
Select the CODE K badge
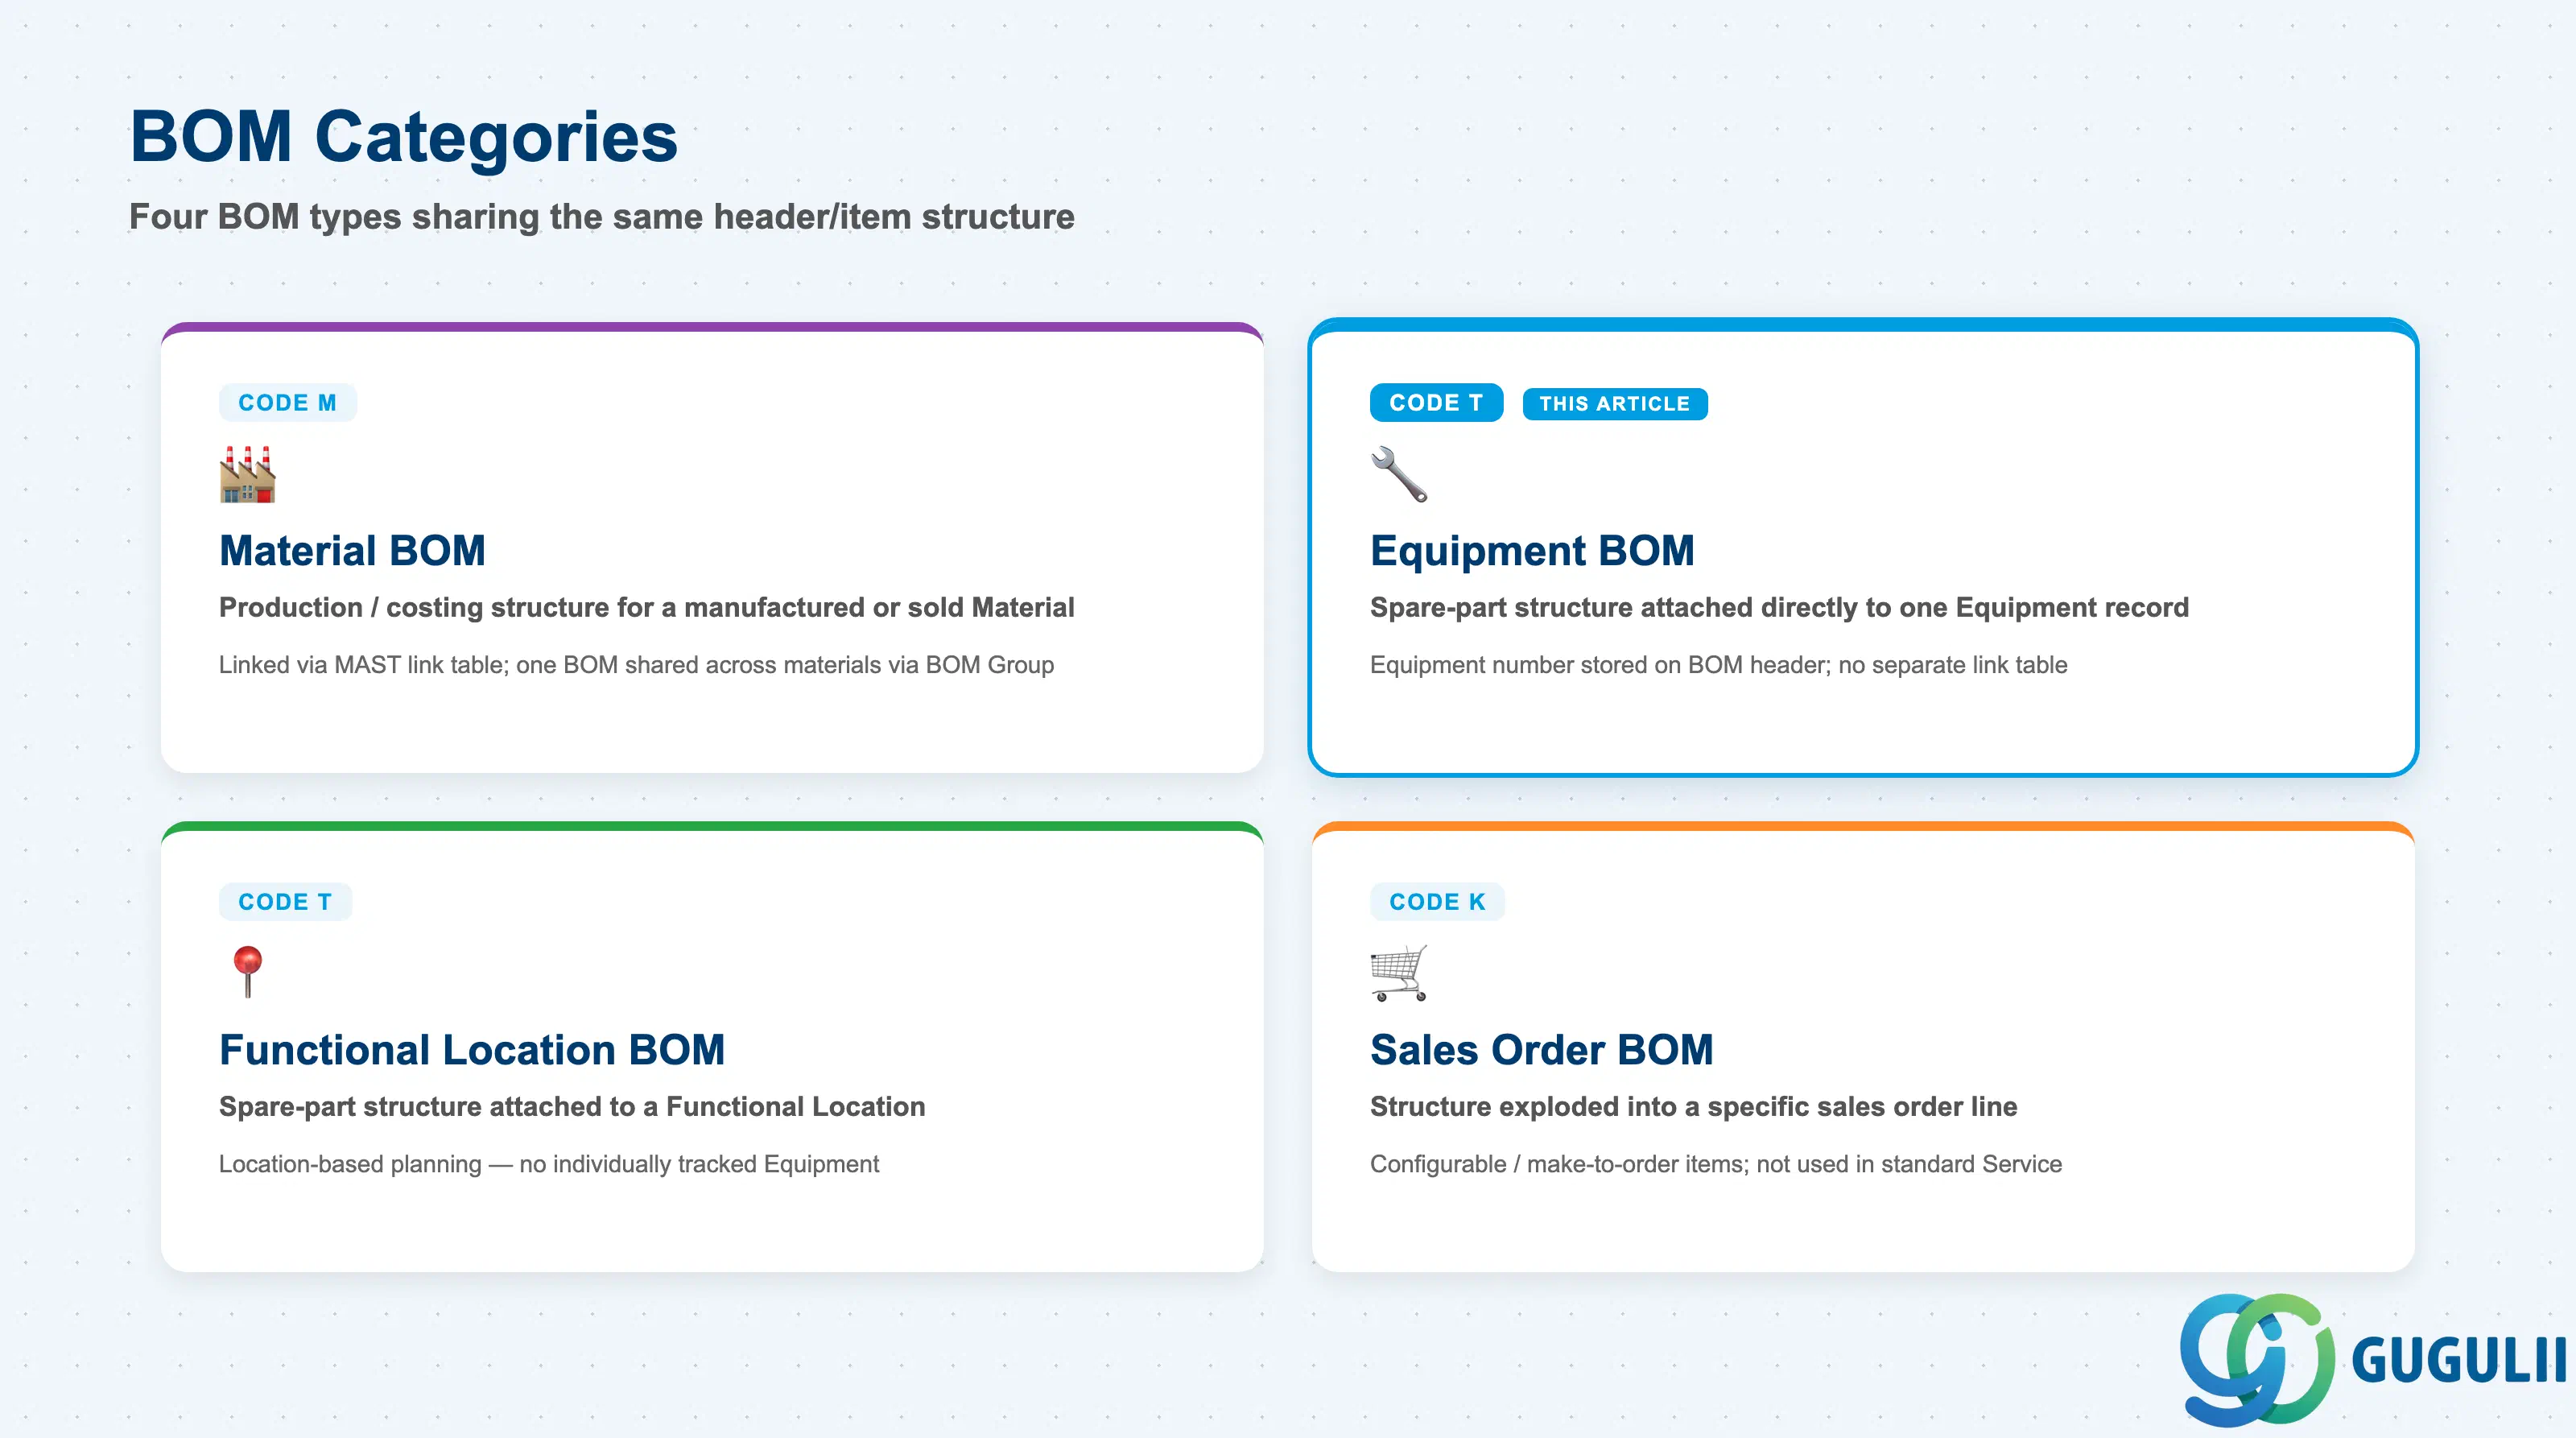(x=1437, y=902)
